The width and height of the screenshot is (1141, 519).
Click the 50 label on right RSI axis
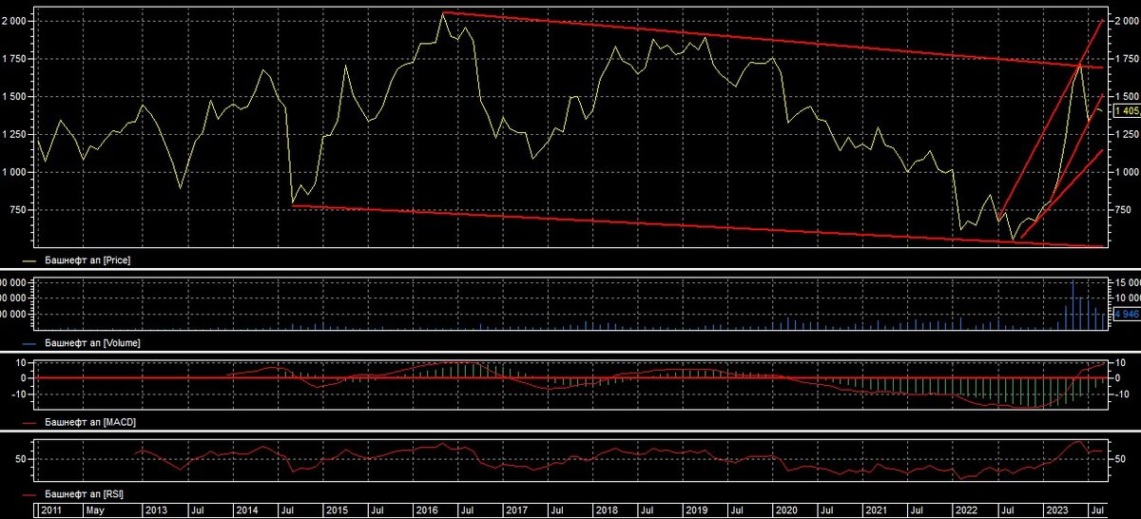click(x=1120, y=459)
